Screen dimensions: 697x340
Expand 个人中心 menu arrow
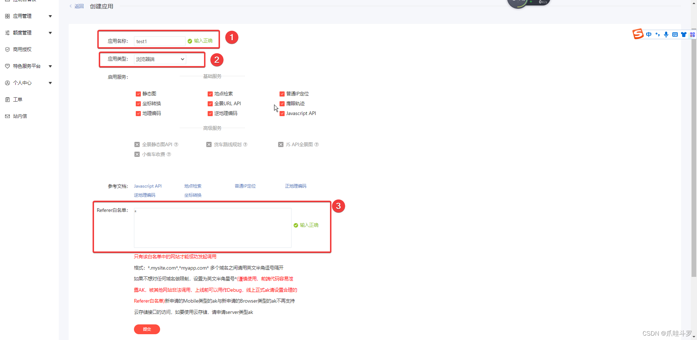point(50,83)
